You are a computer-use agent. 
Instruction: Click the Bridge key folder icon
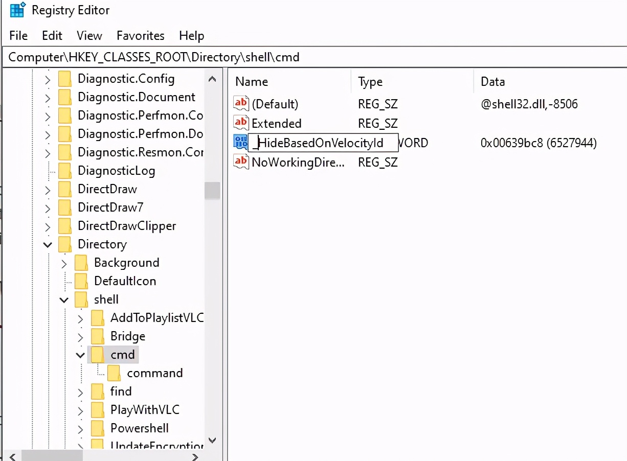(98, 336)
